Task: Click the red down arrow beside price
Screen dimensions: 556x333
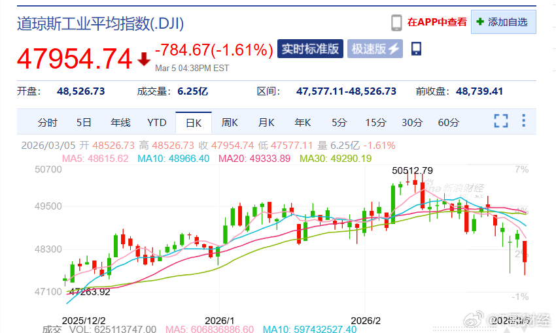Action: coord(144,59)
